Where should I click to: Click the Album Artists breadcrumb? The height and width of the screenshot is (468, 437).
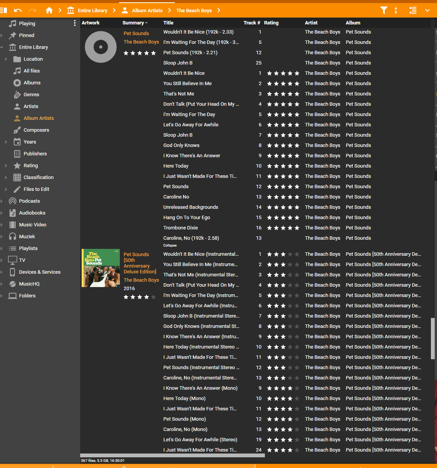147,10
